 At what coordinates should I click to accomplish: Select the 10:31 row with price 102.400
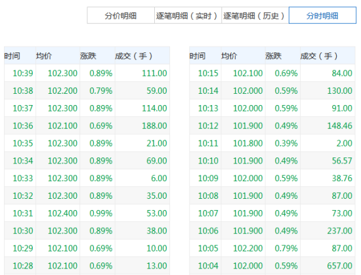87,213
